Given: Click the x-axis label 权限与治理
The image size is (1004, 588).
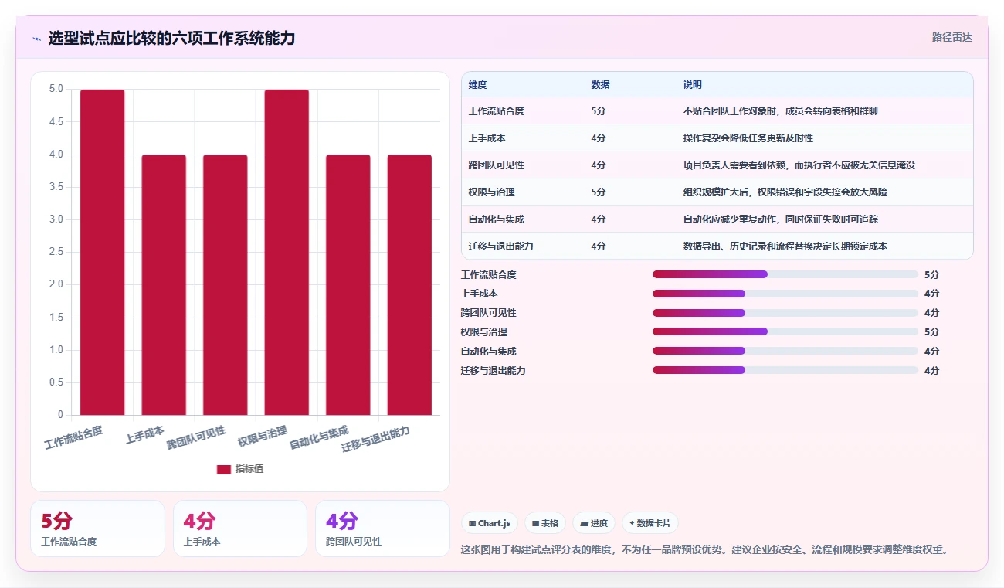Looking at the screenshot, I should click(263, 436).
